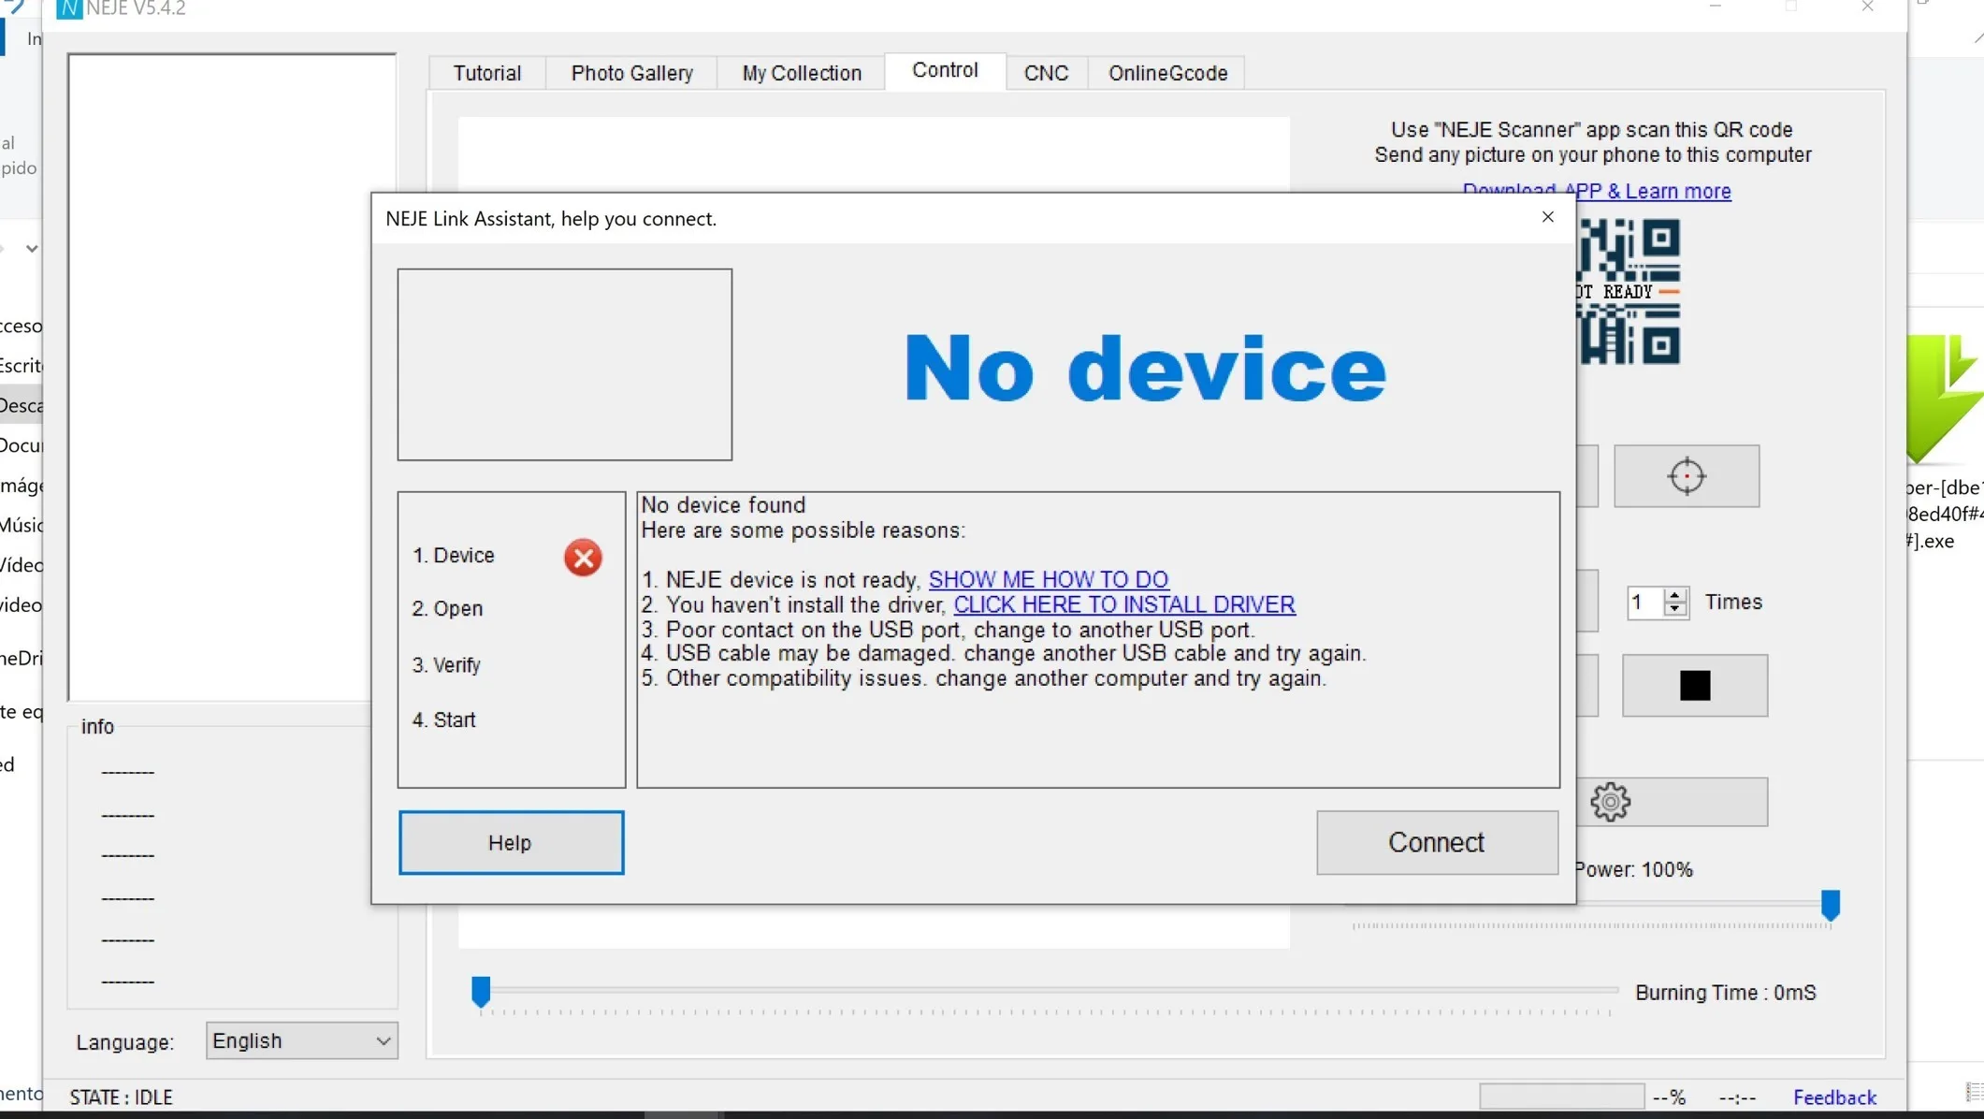Image resolution: width=1984 pixels, height=1119 pixels.
Task: Decrease the Times value with down arrow
Action: tap(1675, 609)
